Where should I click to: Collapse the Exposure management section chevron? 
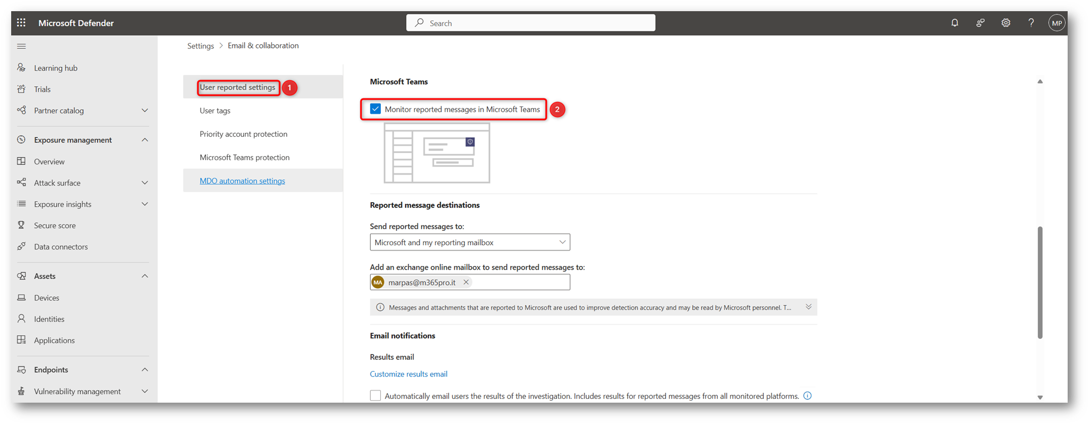145,139
